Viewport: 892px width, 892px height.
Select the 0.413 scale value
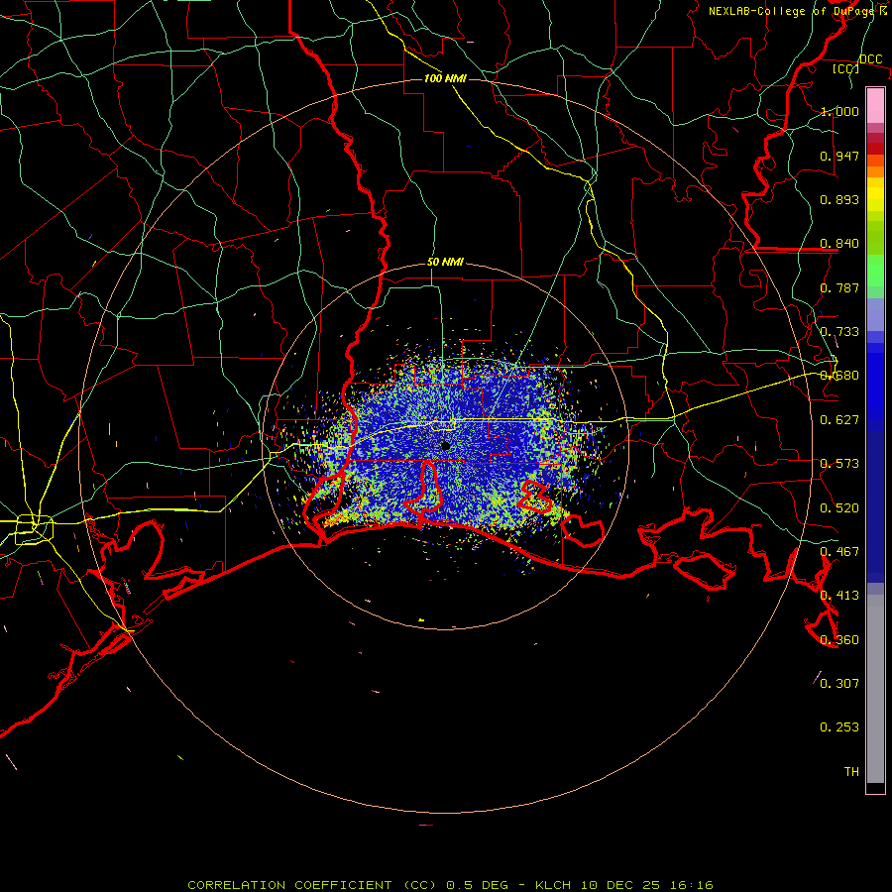pyautogui.click(x=839, y=596)
